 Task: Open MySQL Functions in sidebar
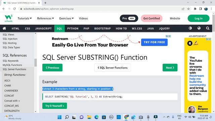[x=12, y=65]
